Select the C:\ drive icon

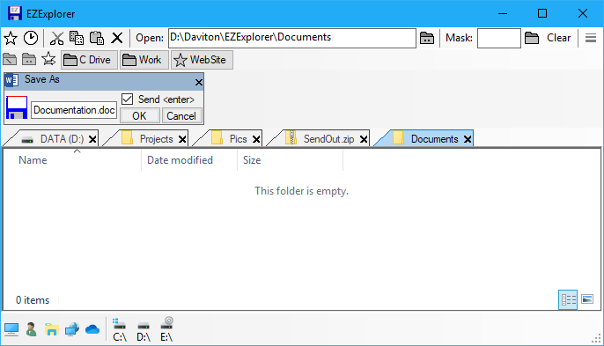120,330
